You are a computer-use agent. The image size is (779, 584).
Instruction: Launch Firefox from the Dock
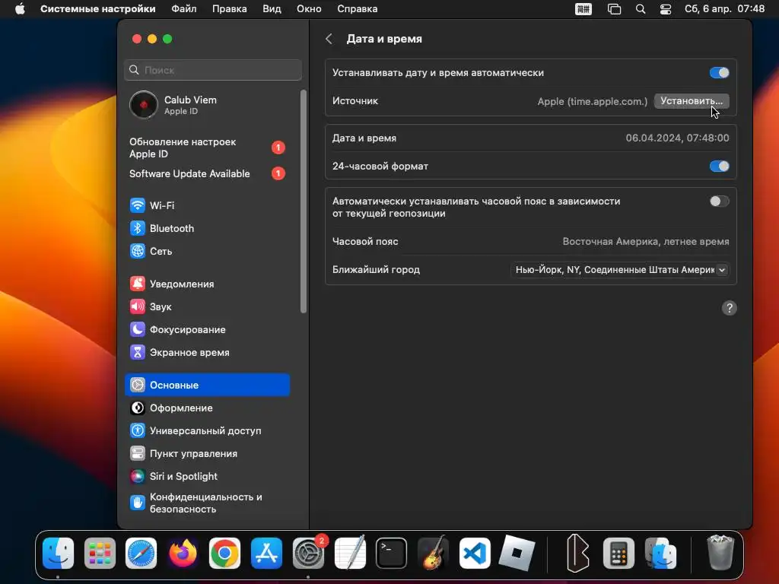(183, 554)
